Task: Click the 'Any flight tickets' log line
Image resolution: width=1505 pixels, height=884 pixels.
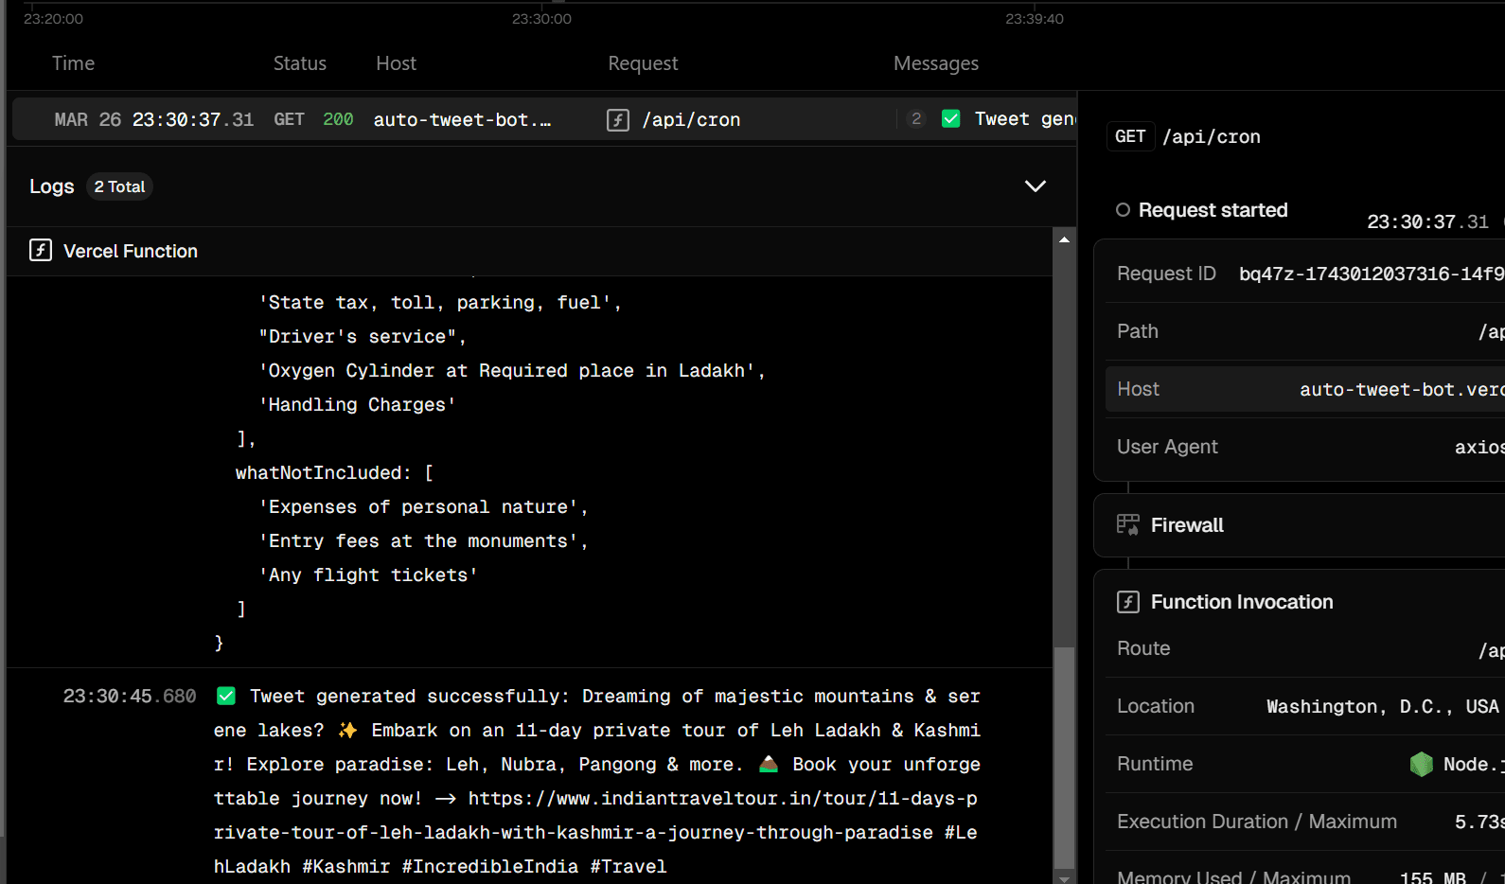Action: tap(368, 575)
